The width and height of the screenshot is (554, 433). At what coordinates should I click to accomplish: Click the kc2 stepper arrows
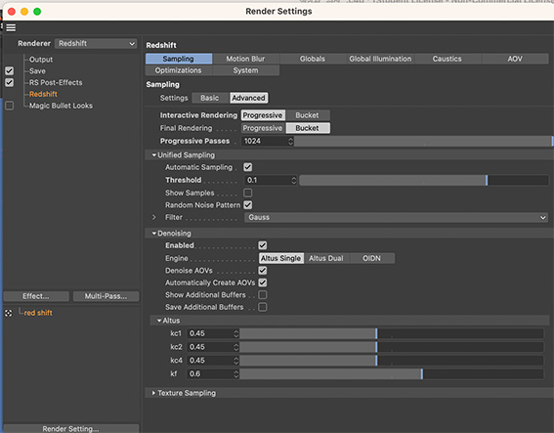pyautogui.click(x=236, y=347)
